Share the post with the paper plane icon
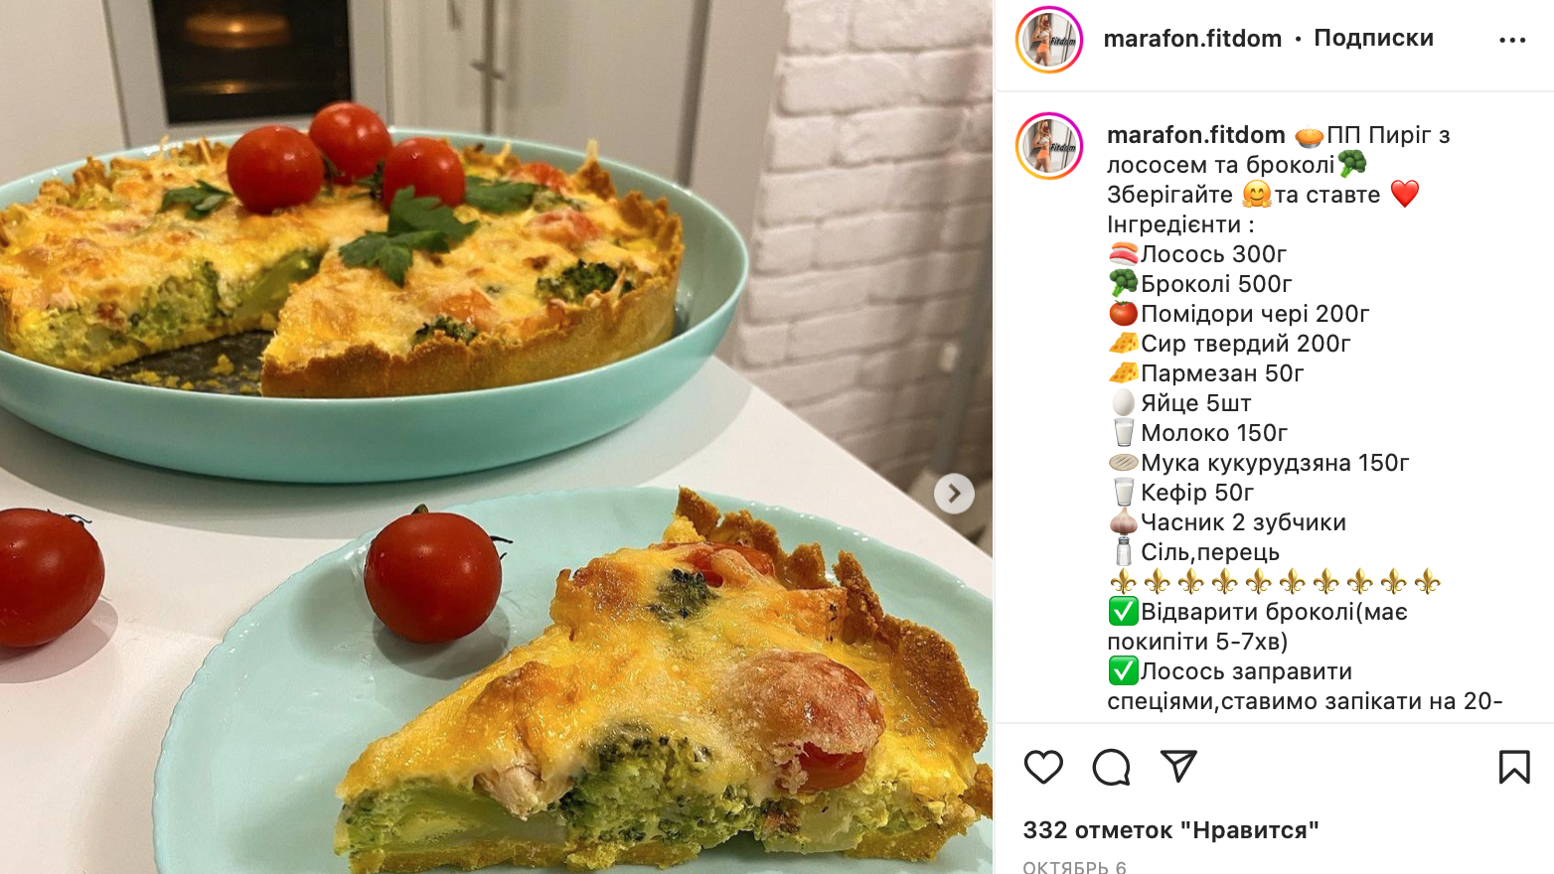Screen dimensions: 1554x874 (x=1178, y=766)
